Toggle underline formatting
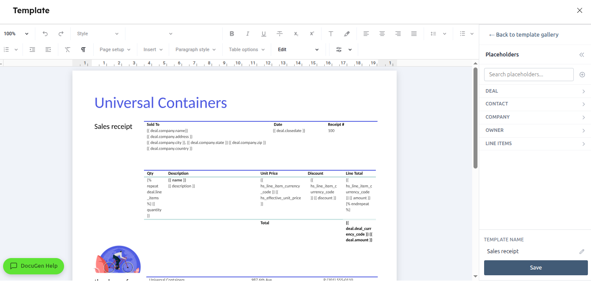Viewport: 591px width, 281px height. 264,34
